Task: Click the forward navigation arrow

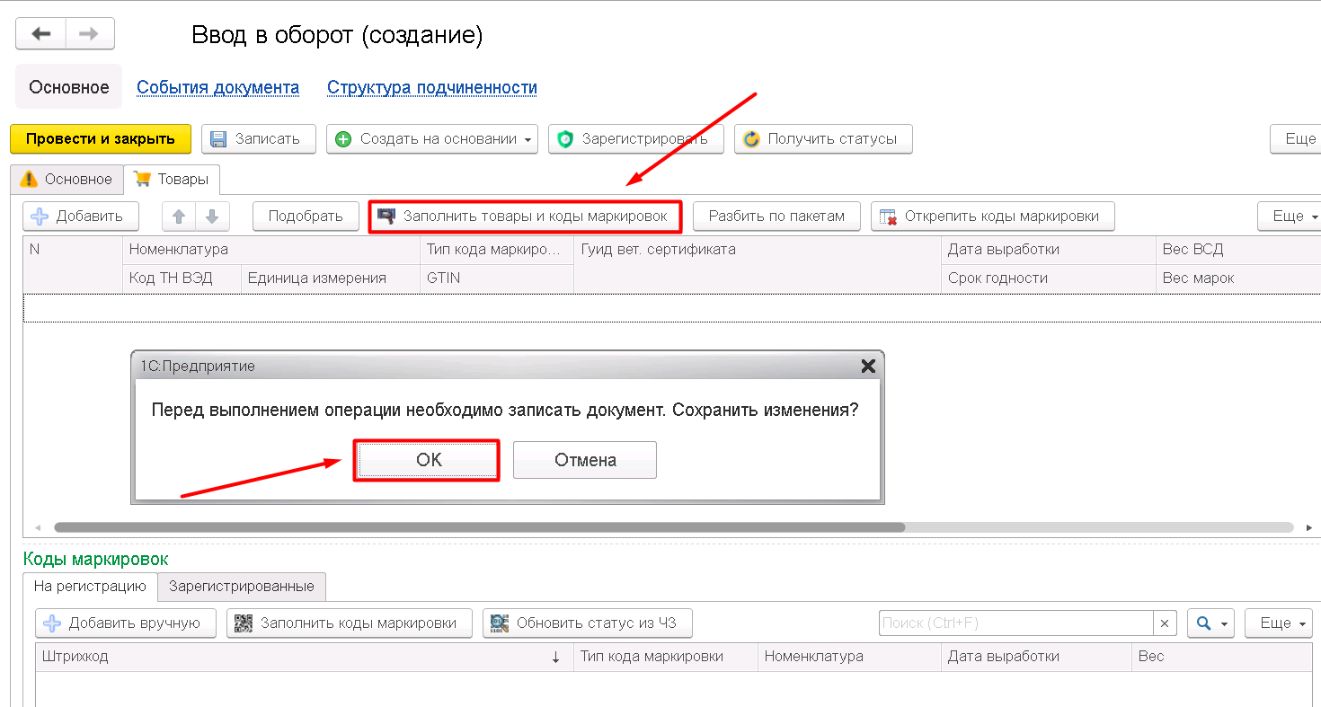Action: [89, 34]
